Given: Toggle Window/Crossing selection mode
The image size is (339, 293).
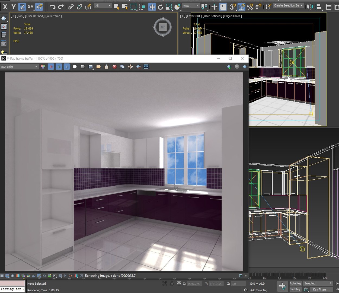Looking at the screenshot, I should pyautogui.click(x=142, y=7).
